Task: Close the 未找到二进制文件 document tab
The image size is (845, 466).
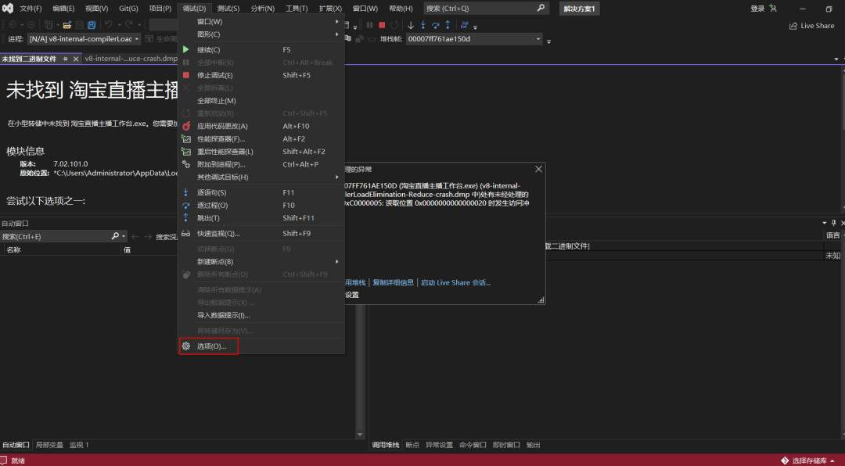Action: [x=76, y=59]
